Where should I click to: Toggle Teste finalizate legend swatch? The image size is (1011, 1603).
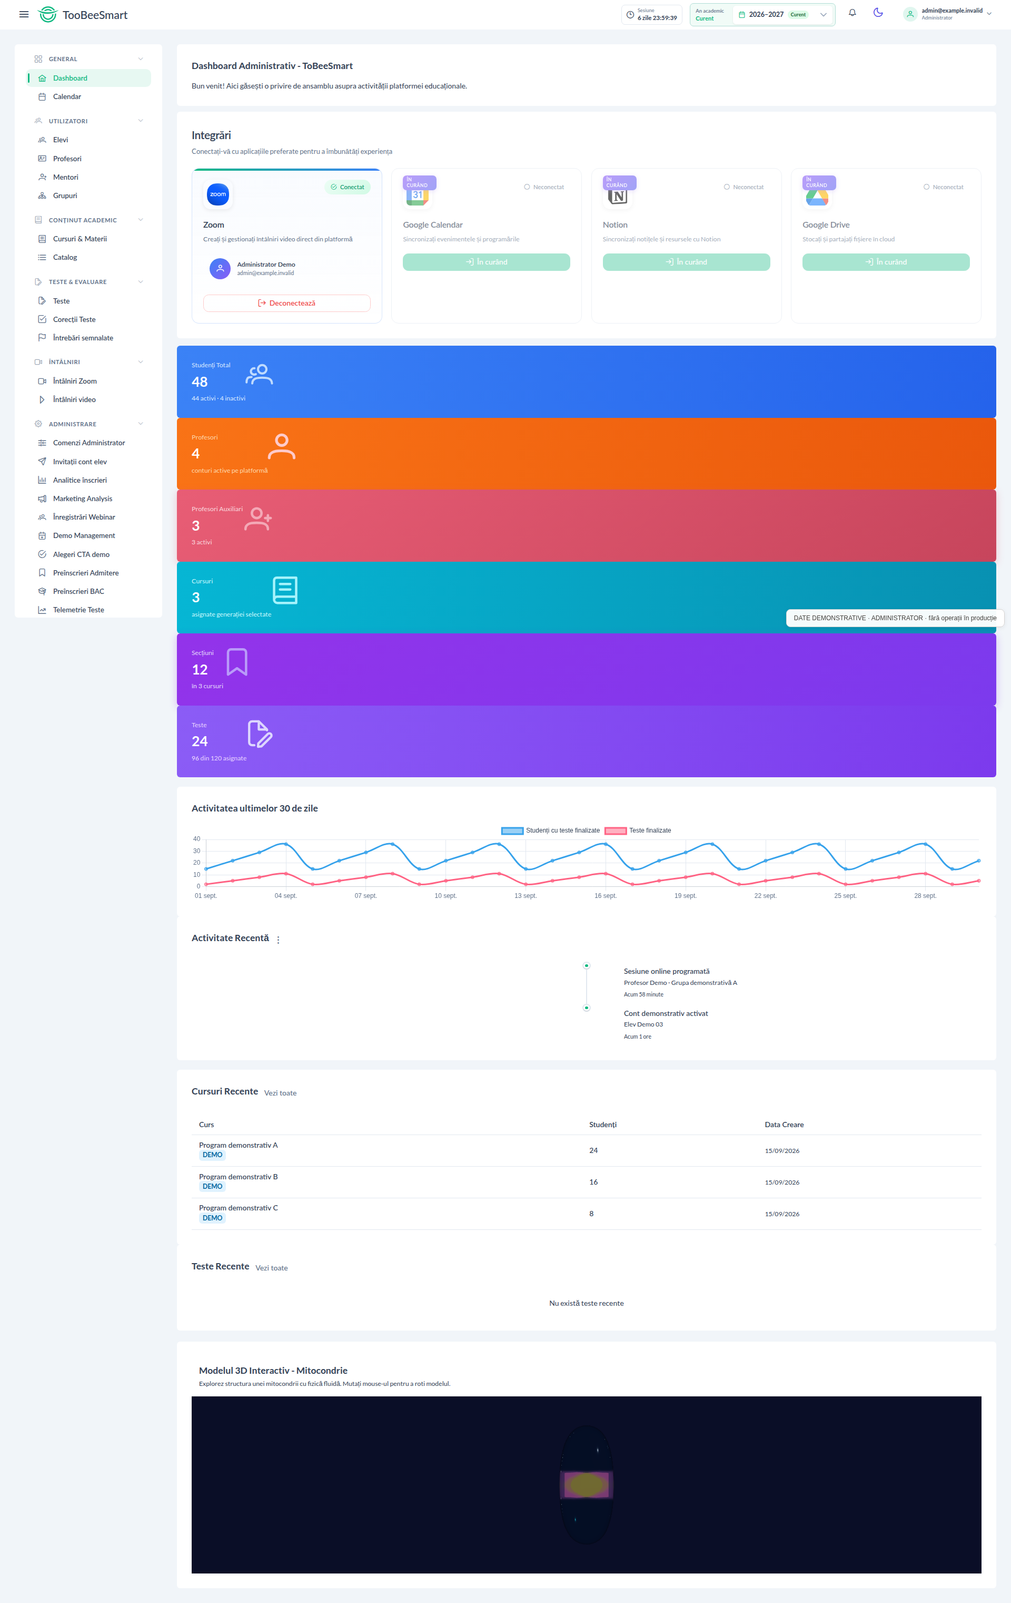click(x=615, y=831)
